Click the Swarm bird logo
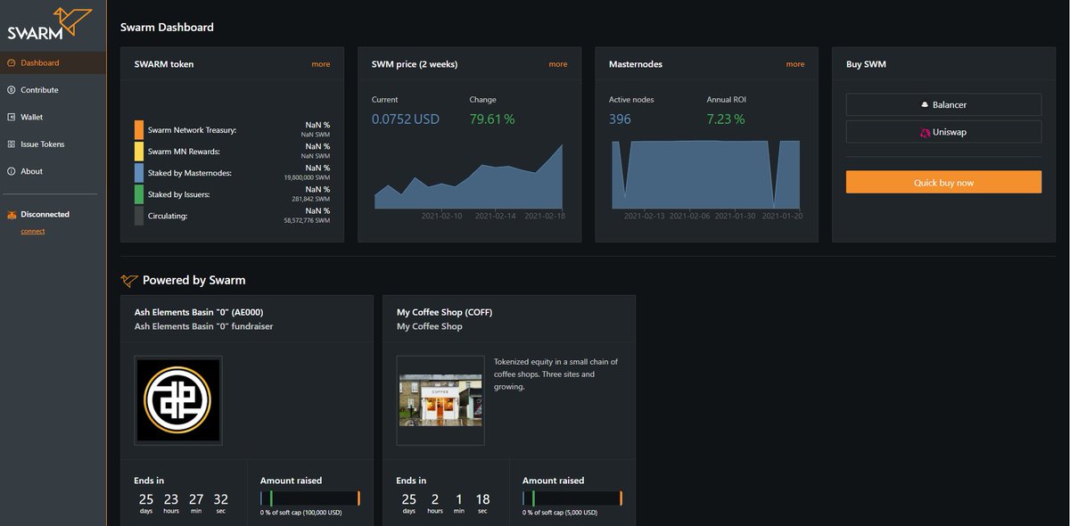Screen dimensions: 1070x526 coord(50,24)
